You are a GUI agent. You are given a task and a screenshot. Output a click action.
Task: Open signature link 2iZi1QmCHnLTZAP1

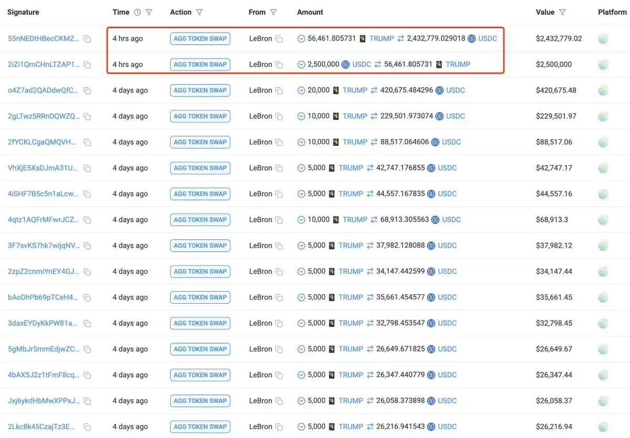click(44, 65)
